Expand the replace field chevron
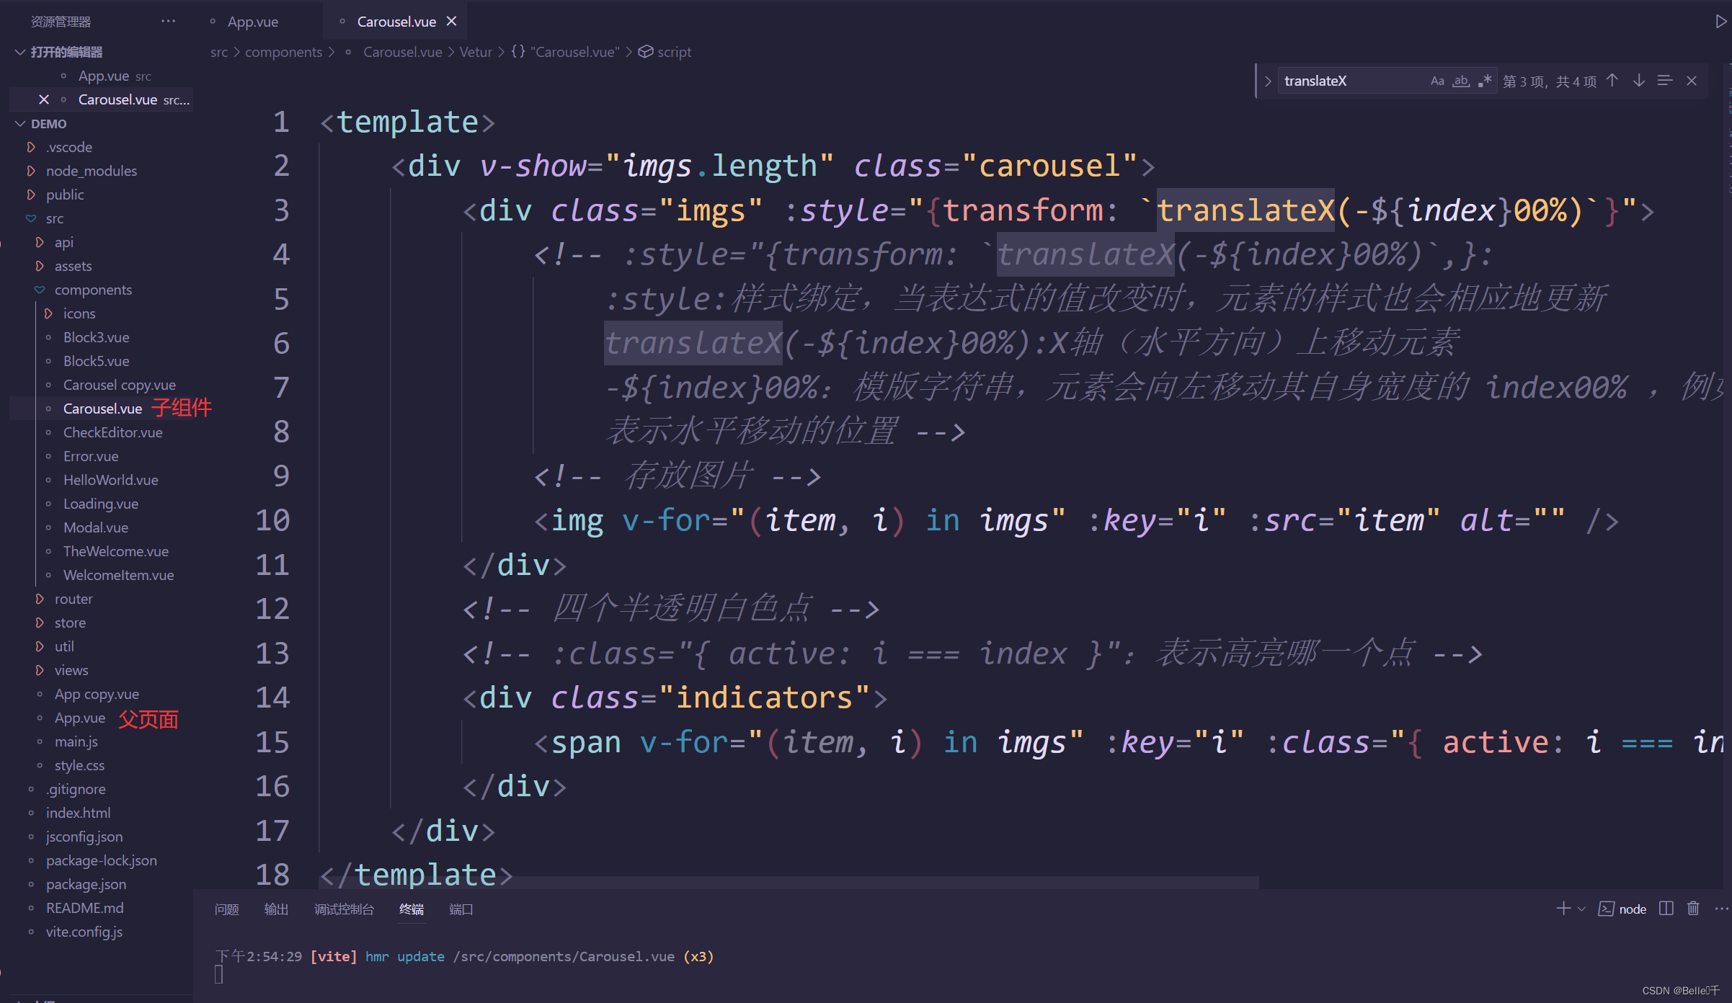 pos(1268,81)
